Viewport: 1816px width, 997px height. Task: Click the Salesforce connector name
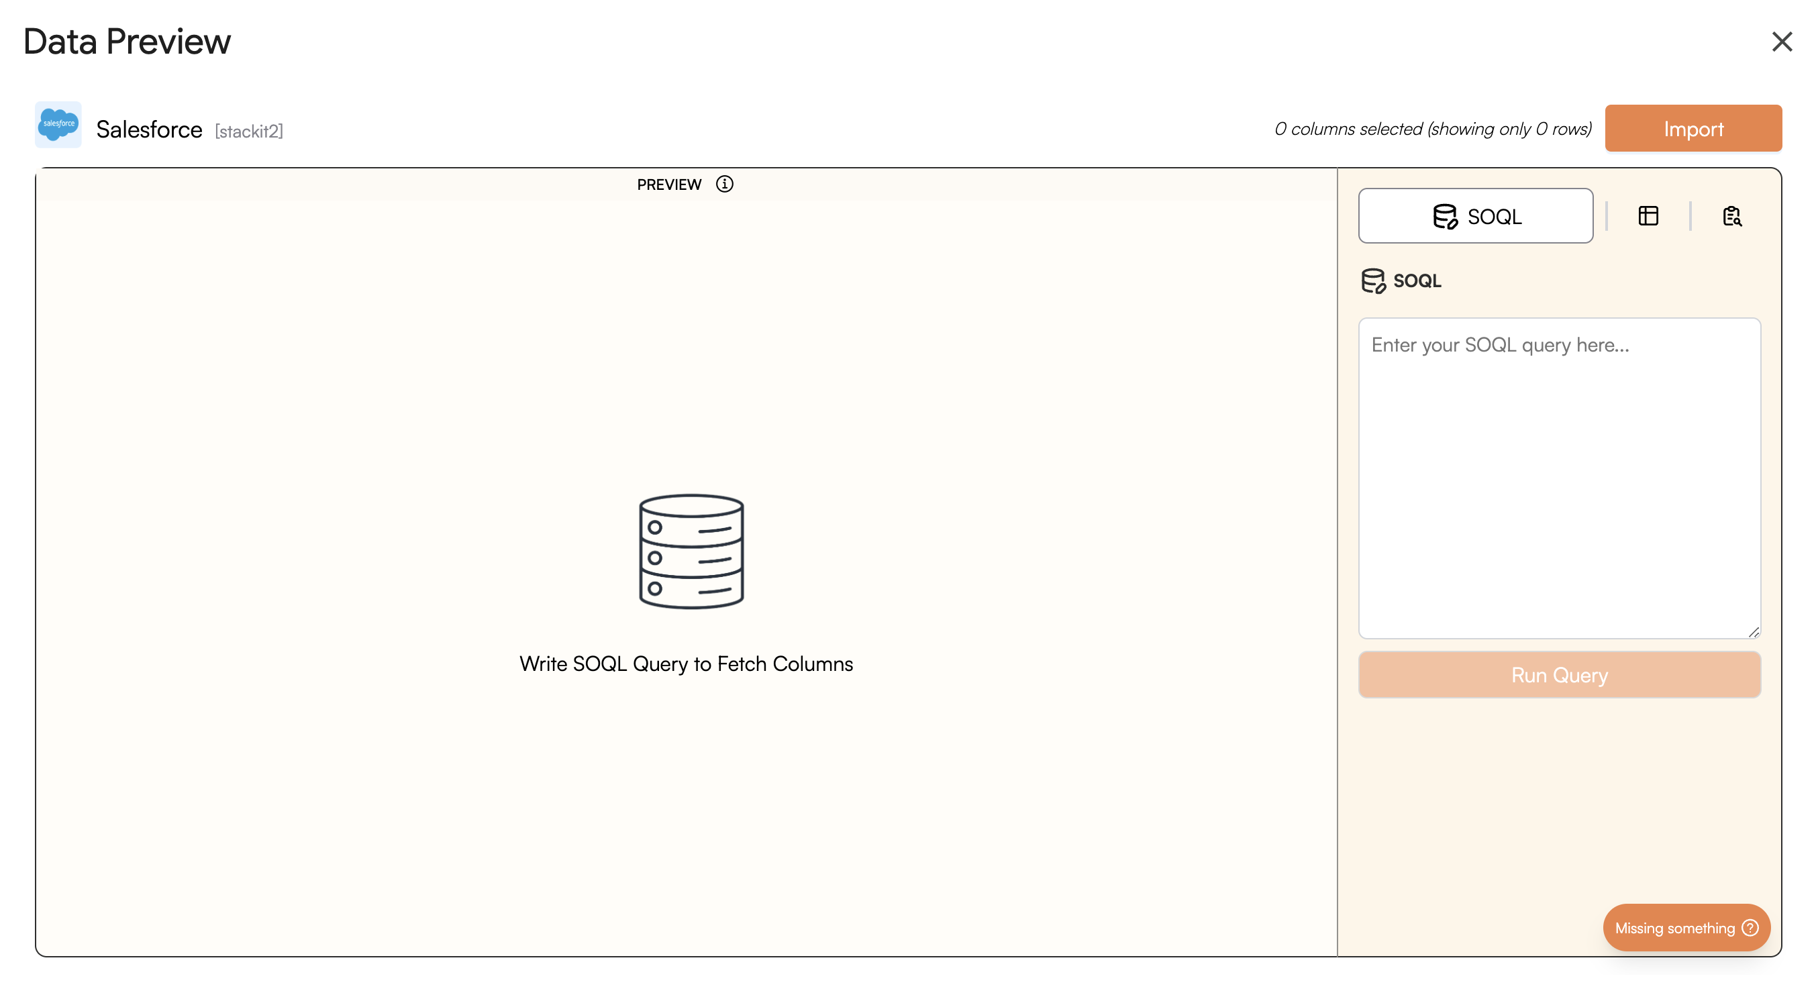tap(150, 129)
